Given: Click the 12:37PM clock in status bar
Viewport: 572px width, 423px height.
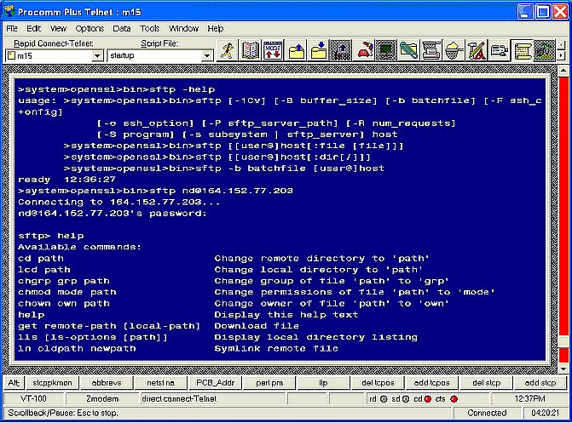Looking at the screenshot, I should coord(529,399).
